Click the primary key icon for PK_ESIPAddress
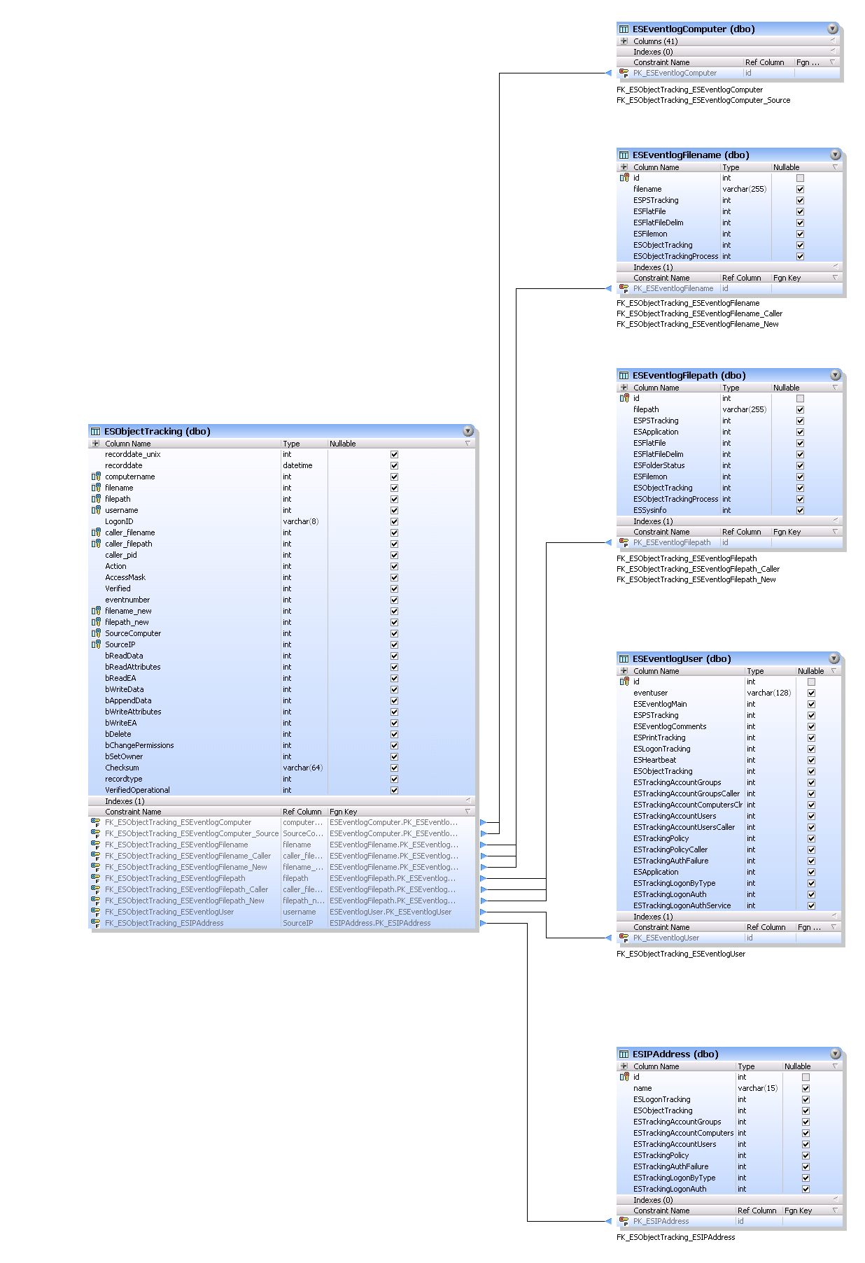Viewport: 865px width, 1263px height. (x=624, y=1221)
